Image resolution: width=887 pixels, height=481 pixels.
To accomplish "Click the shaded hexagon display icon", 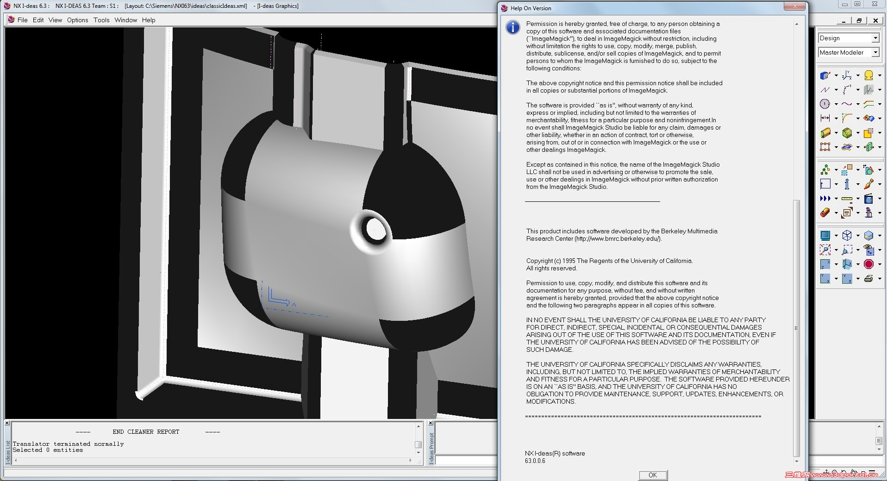I will (x=868, y=235).
